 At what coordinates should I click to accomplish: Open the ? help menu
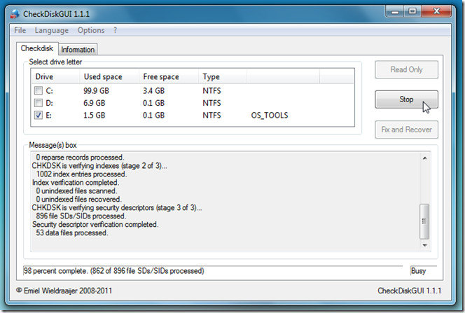(115, 30)
